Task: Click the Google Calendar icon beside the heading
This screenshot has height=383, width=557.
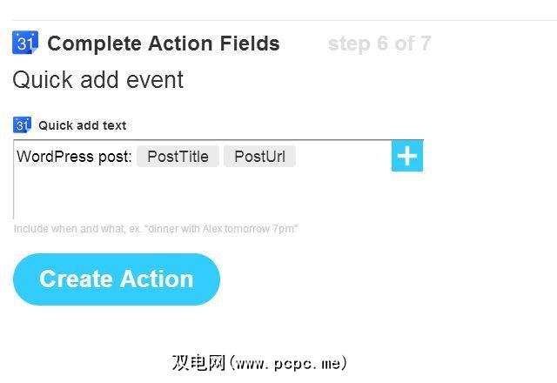Action: point(25,43)
